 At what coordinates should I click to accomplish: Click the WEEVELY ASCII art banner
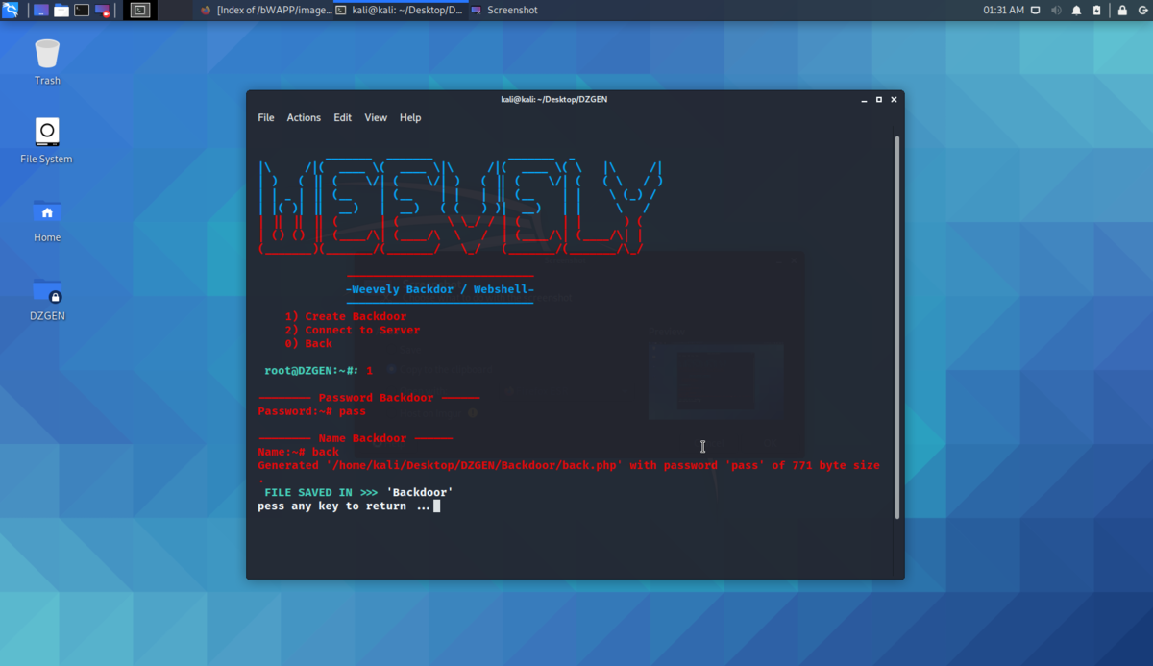pyautogui.click(x=461, y=206)
